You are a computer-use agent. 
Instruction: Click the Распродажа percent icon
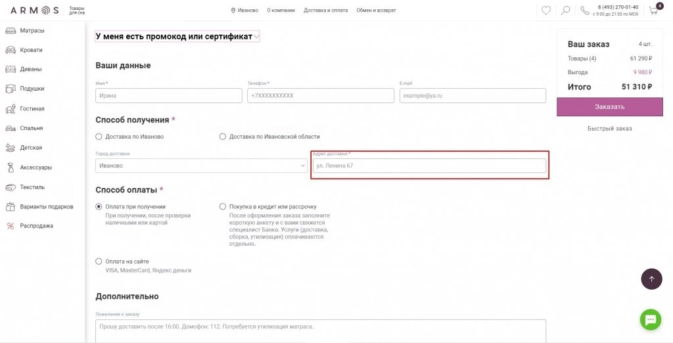[11, 226]
